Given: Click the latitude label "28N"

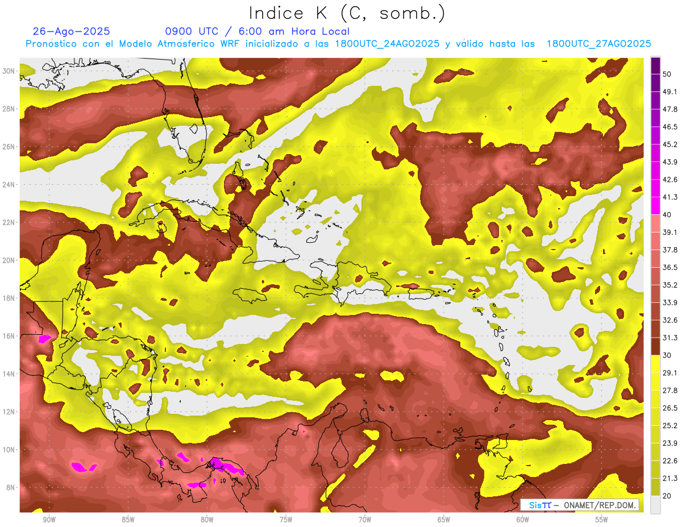Looking at the screenshot, I should pyautogui.click(x=9, y=109).
